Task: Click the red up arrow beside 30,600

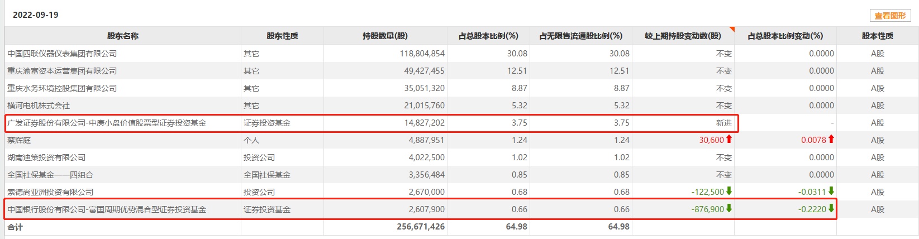Action: (729, 140)
